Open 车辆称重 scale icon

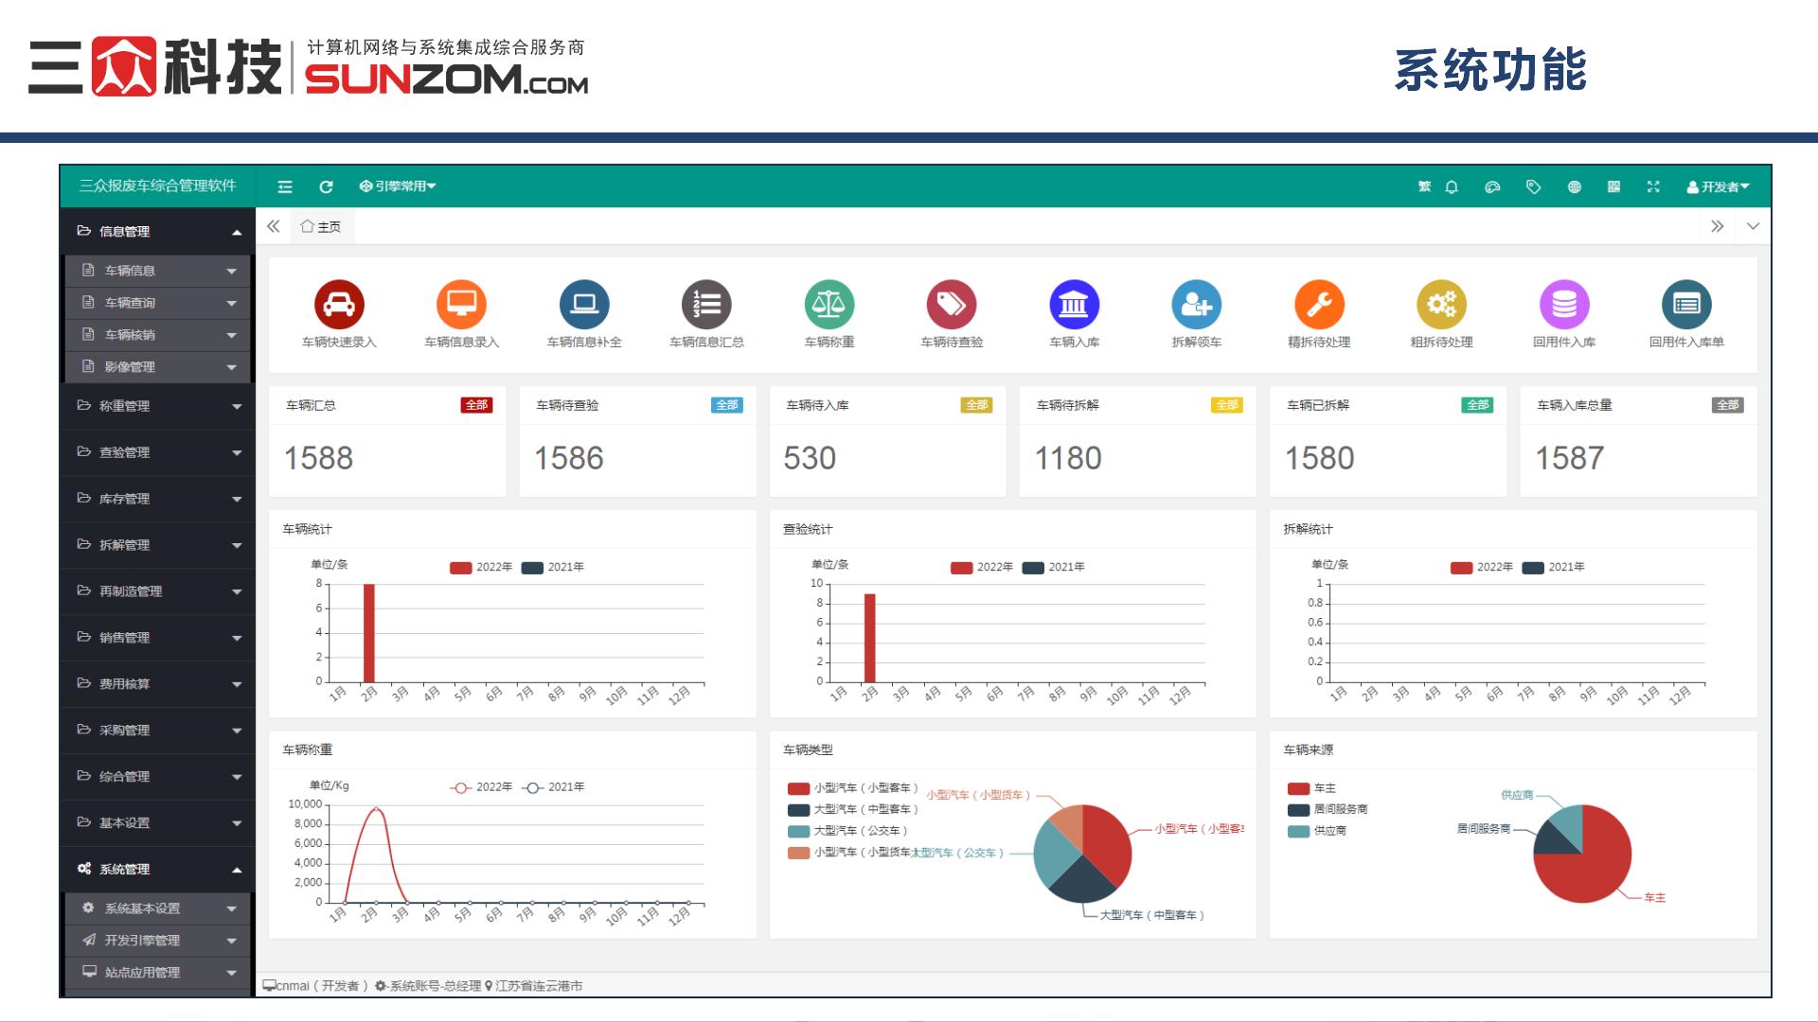coord(829,304)
